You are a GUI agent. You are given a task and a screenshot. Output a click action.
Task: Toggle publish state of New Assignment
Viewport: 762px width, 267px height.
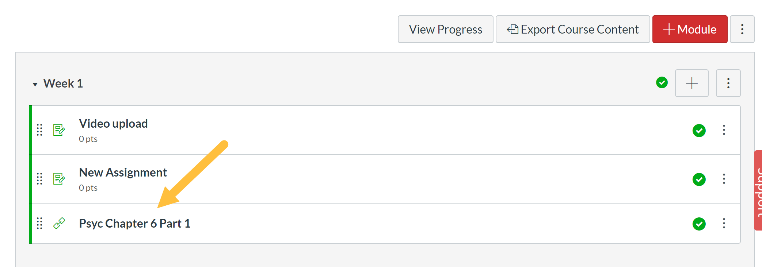click(x=699, y=179)
